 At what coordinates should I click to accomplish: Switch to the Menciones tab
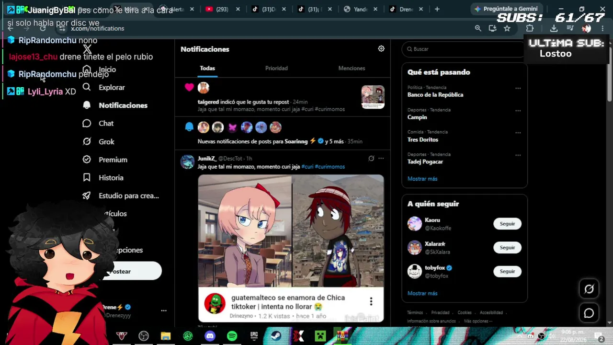(x=352, y=68)
